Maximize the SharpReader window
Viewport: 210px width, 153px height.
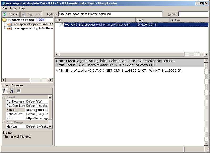click(202, 3)
